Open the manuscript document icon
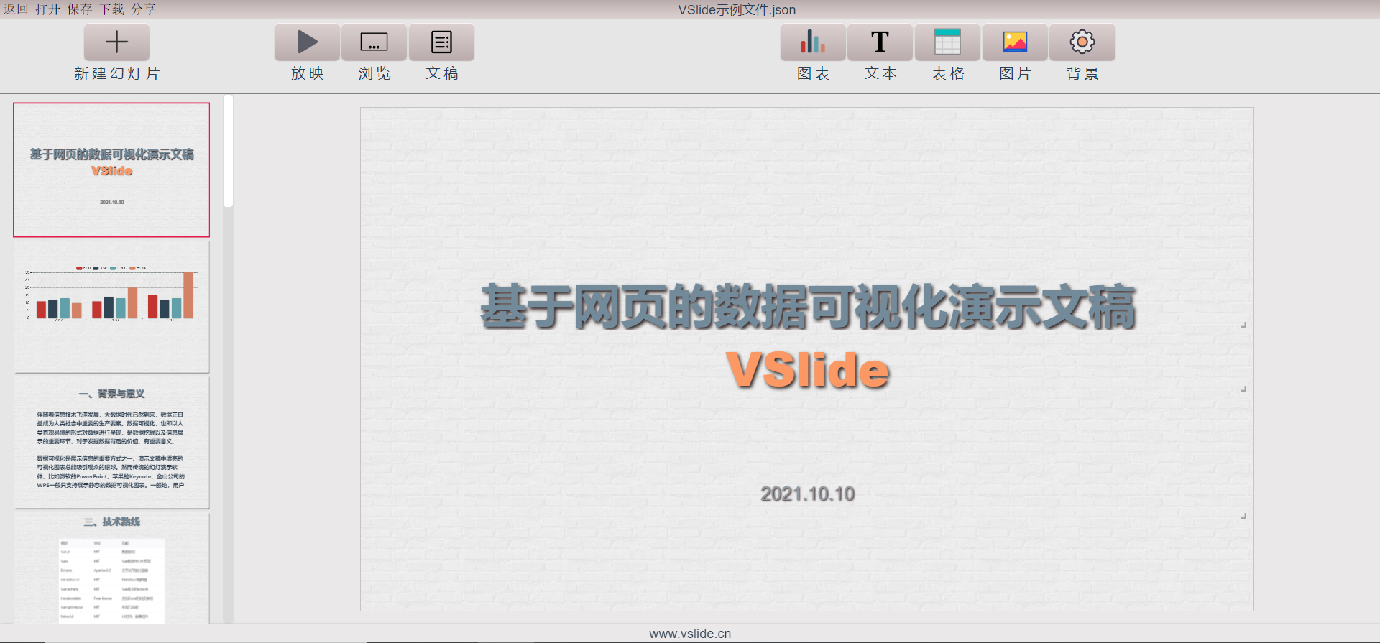Image resolution: width=1380 pixels, height=643 pixels. 441,42
